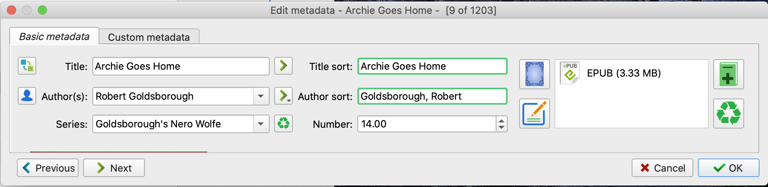Expand the Author(s) dropdown arrow
The height and width of the screenshot is (187, 768).
tap(261, 96)
